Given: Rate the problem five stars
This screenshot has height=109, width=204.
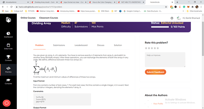Looking at the screenshot, I should click(x=158, y=48).
